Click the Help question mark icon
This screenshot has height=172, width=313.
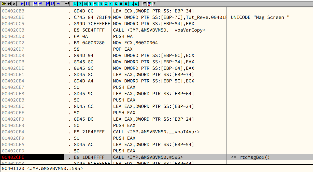coord(154,4)
